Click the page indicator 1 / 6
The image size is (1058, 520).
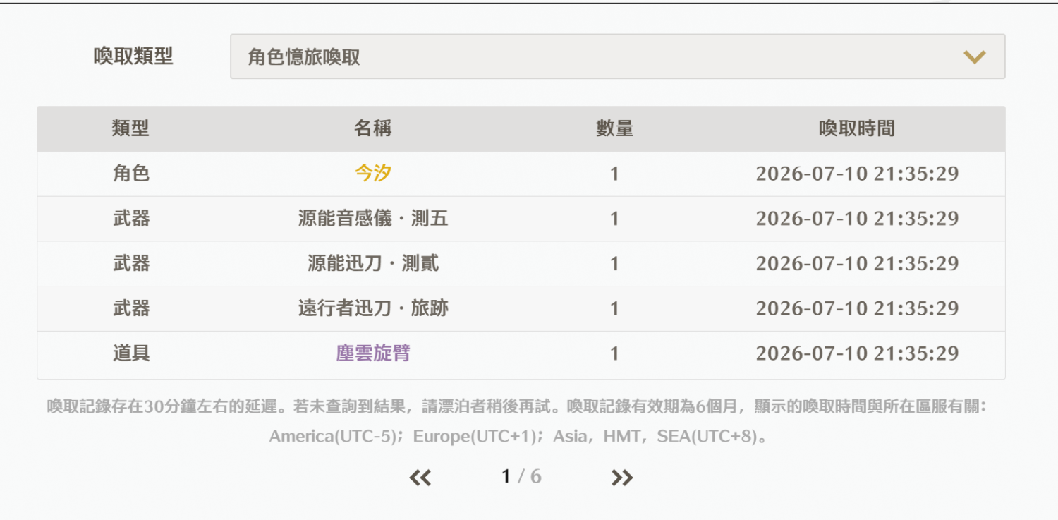click(x=521, y=477)
